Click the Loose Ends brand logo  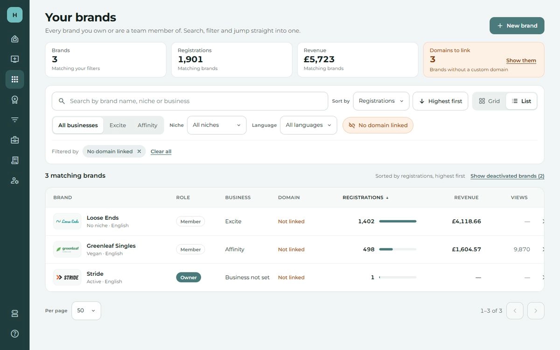point(67,222)
